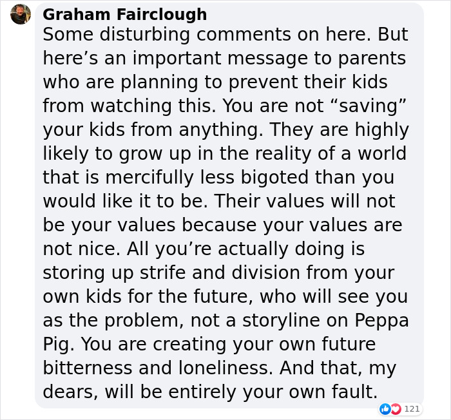Click the red heart Love reaction icon

click(395, 408)
